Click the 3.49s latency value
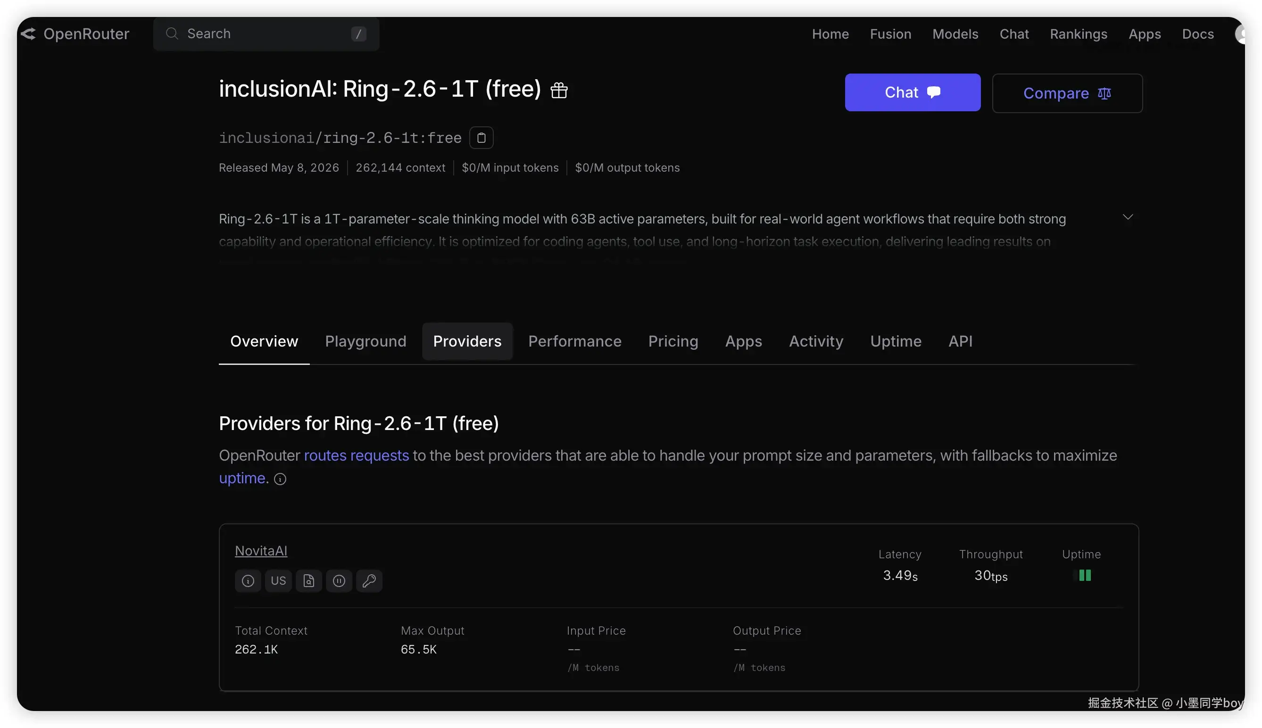Image resolution: width=1262 pixels, height=728 pixels. (x=900, y=576)
